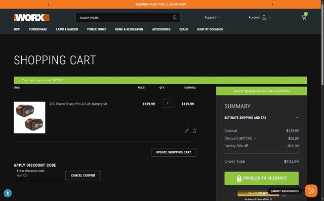Open the SHOP BY OCCASION menu
The height and width of the screenshot is (201, 324).
coord(210,29)
